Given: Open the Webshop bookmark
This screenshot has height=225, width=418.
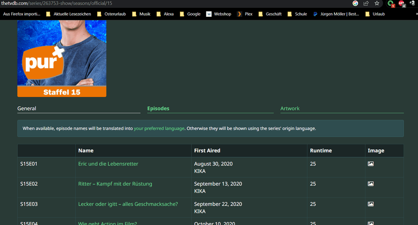Looking at the screenshot, I should click(219, 14).
